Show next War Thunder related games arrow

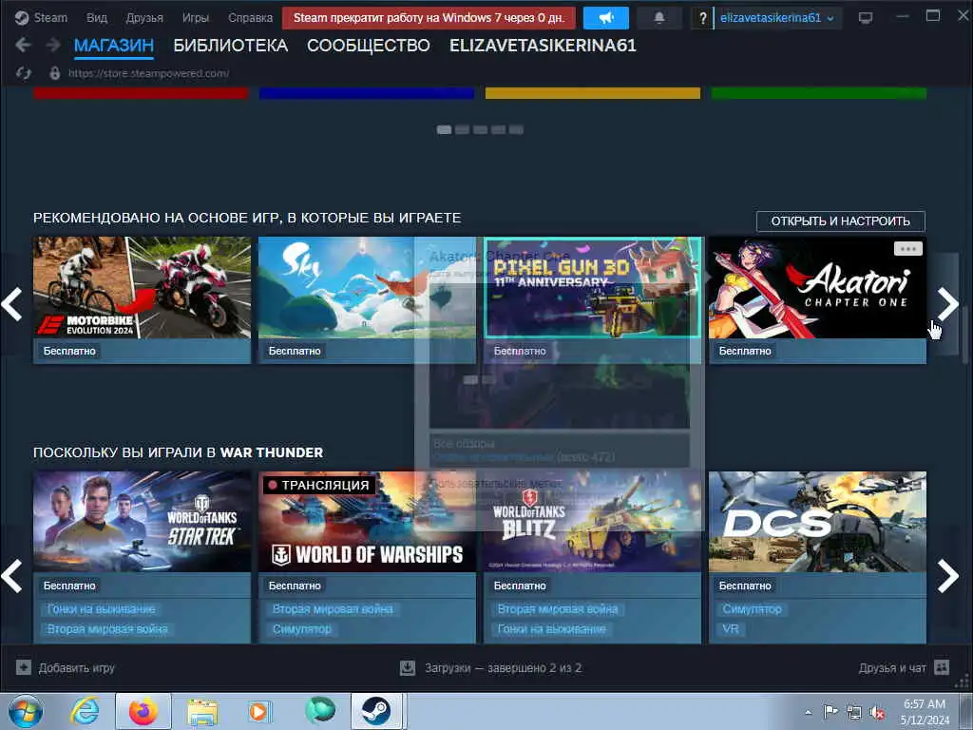point(947,576)
